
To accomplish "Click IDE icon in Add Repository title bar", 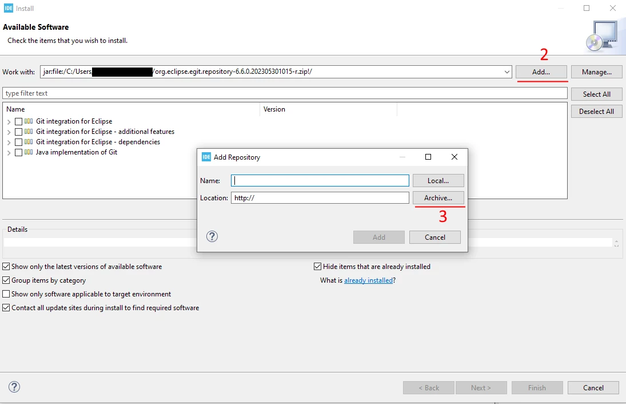I will [206, 157].
